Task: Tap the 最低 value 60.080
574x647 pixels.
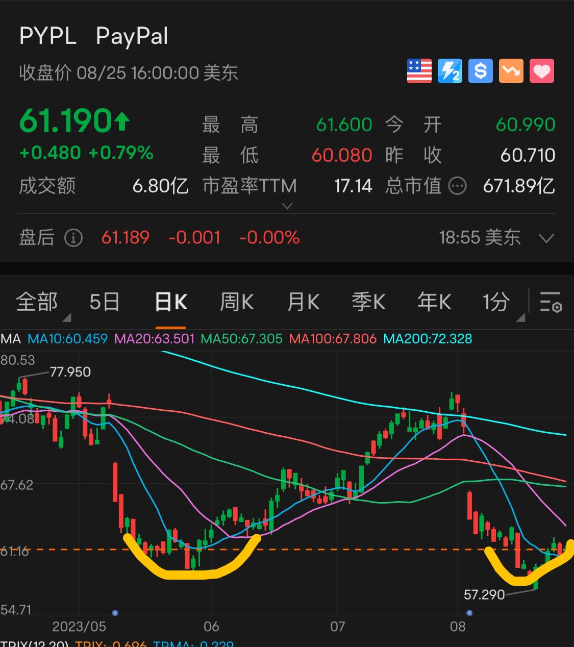Action: 342,155
